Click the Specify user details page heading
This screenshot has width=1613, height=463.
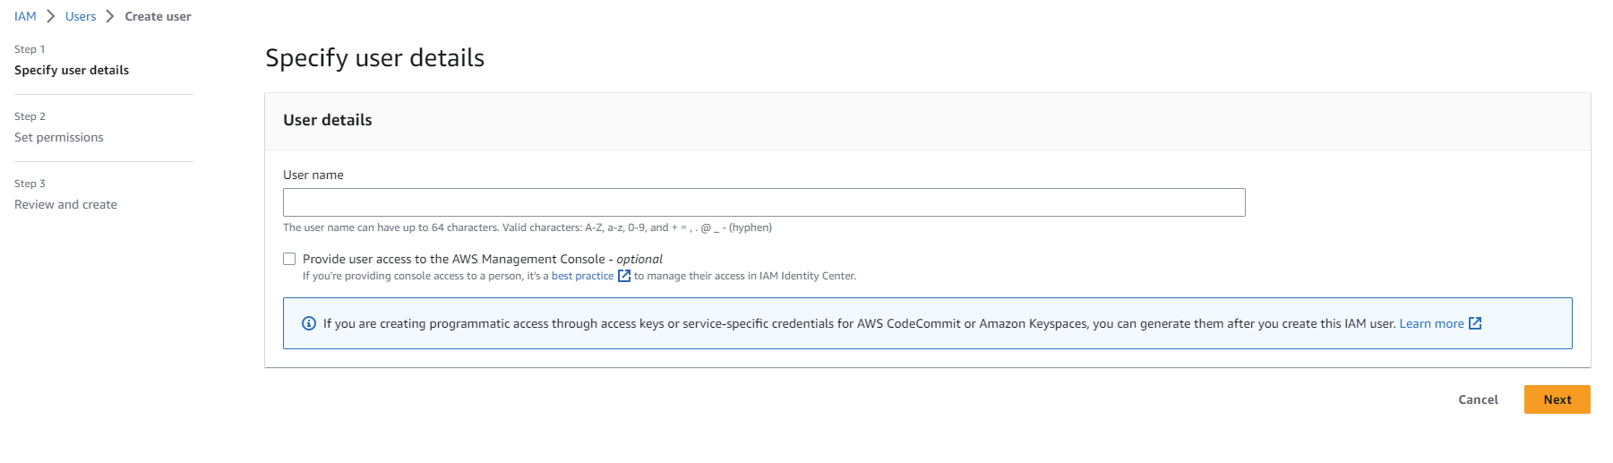(x=374, y=58)
